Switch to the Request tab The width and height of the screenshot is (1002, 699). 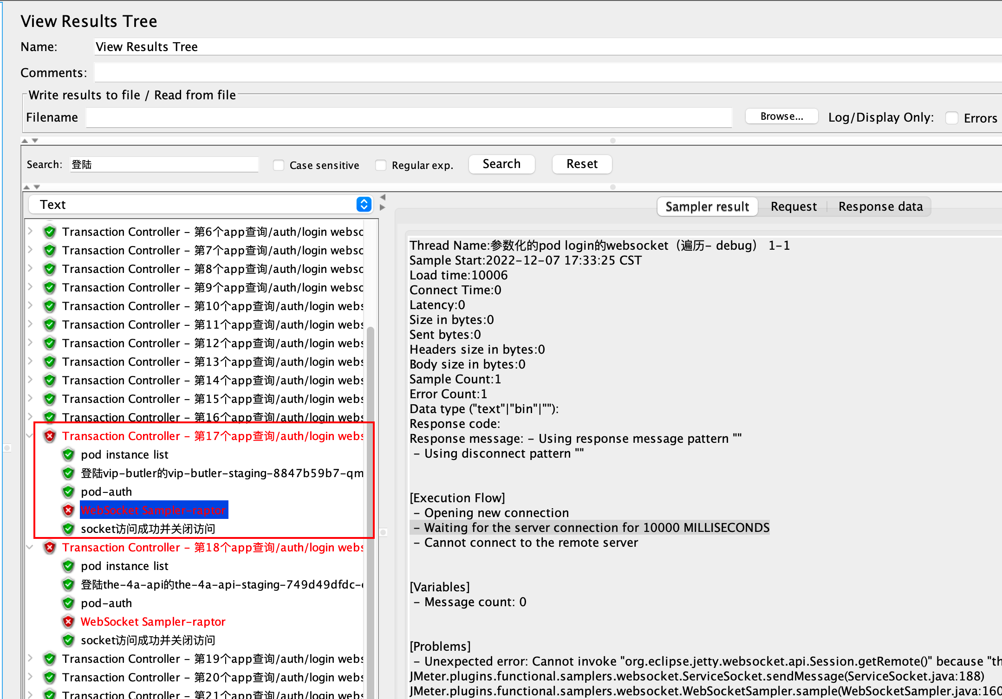793,207
